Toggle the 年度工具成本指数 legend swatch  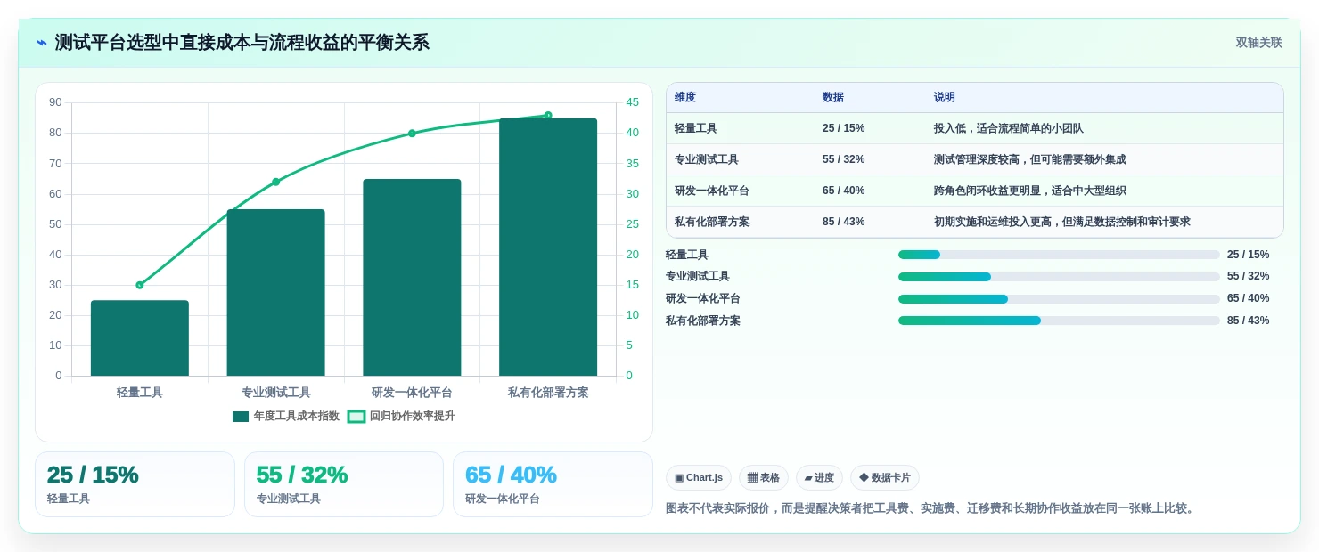click(x=240, y=416)
